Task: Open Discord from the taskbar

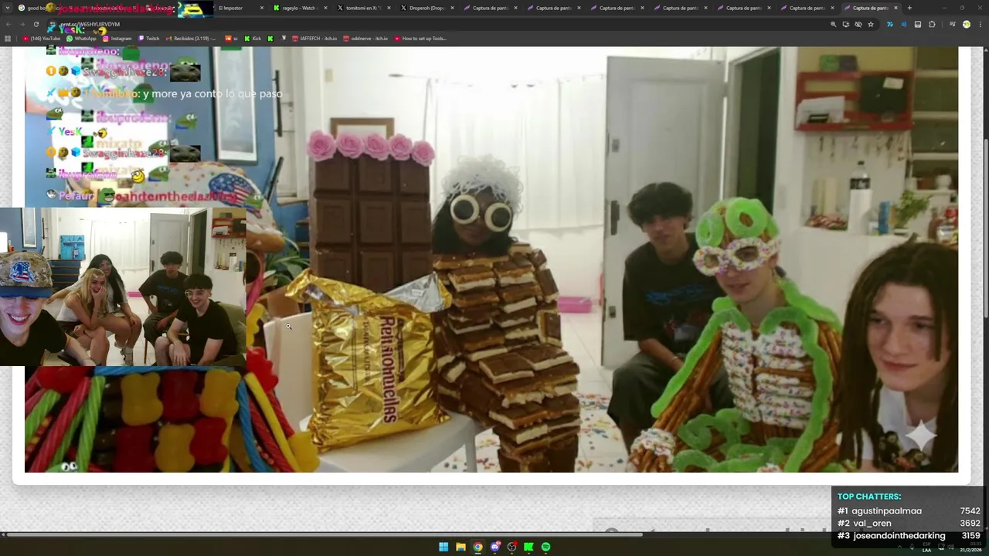Action: coord(494,547)
